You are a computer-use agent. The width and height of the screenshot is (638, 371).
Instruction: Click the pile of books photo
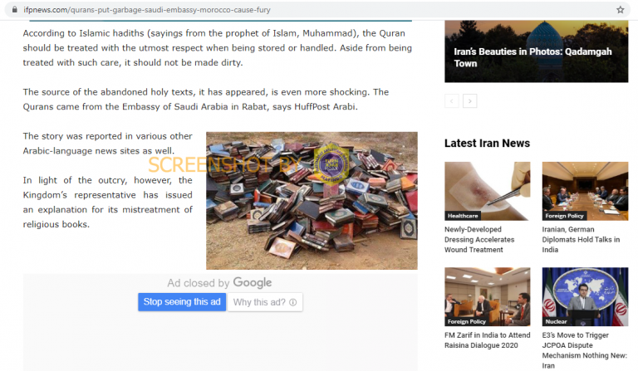[x=312, y=200]
